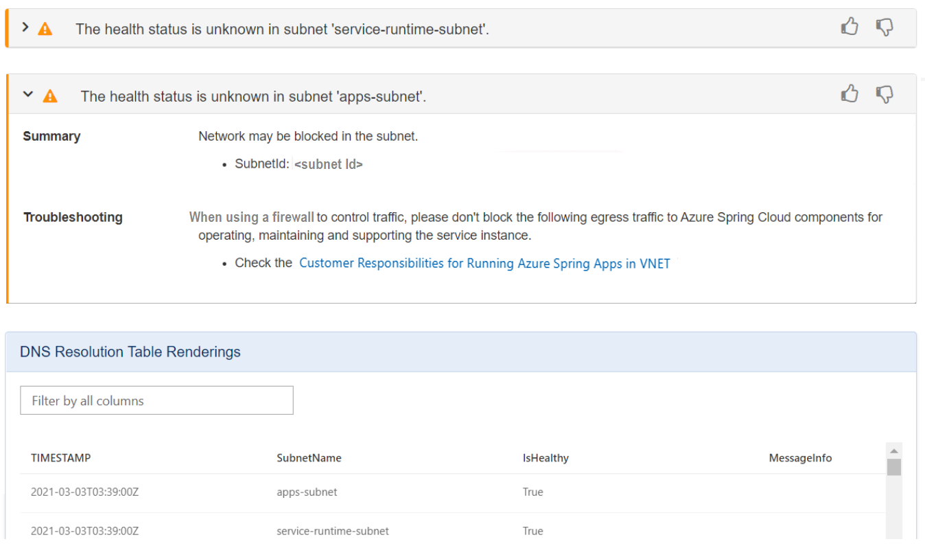Sort by SubnetName column header

tap(309, 458)
